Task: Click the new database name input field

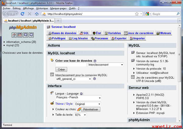Action: point(71,65)
